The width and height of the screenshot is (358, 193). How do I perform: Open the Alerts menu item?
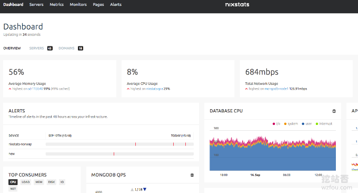pyautogui.click(x=116, y=4)
